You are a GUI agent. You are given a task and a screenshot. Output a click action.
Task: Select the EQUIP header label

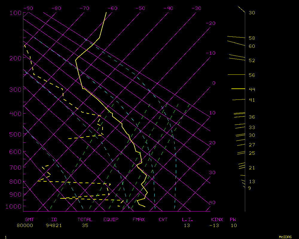coord(111,220)
